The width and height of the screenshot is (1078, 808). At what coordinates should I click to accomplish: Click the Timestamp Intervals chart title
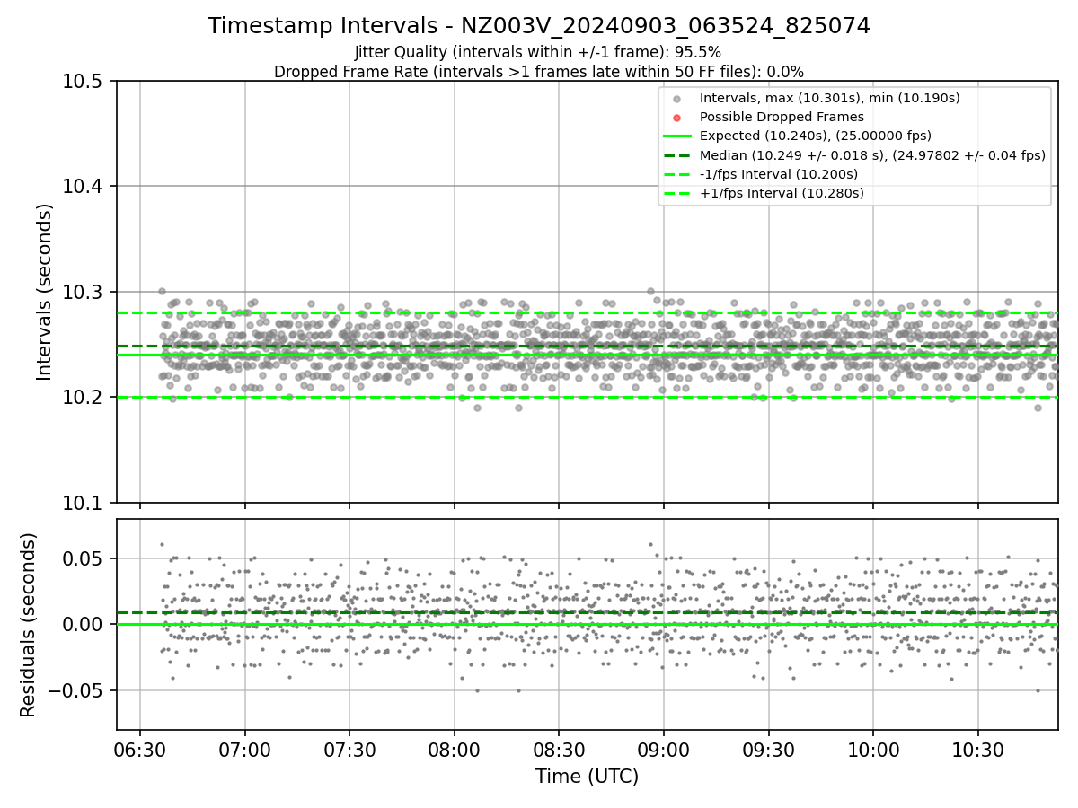pyautogui.click(x=539, y=26)
